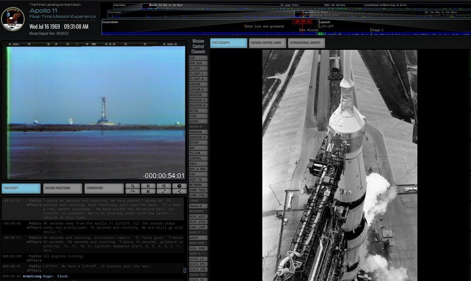
Task: Click the speedometer gauge icon
Action: coord(133,191)
